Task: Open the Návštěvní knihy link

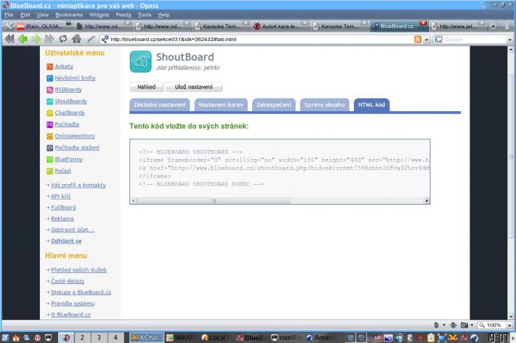Action: tap(75, 78)
